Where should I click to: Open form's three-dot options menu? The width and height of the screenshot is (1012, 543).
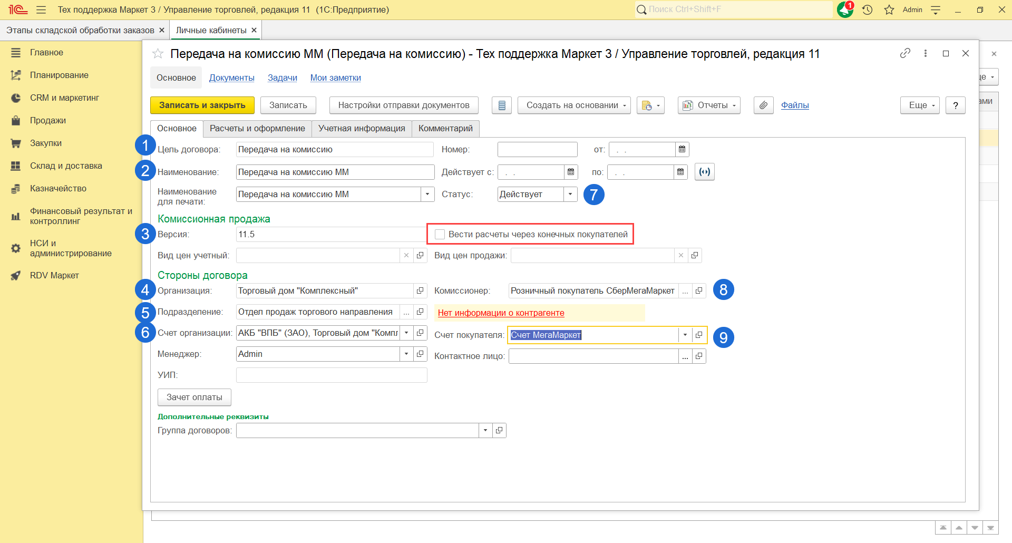[x=926, y=53]
